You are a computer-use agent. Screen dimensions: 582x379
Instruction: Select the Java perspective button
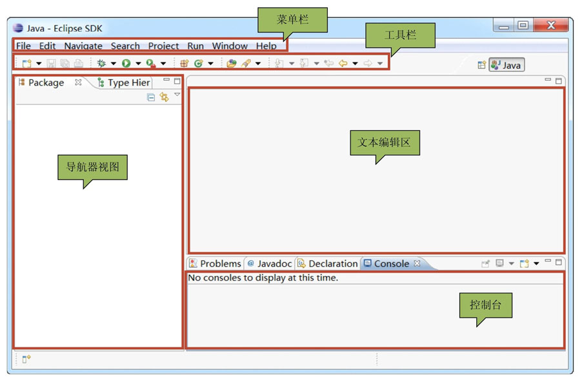[507, 65]
